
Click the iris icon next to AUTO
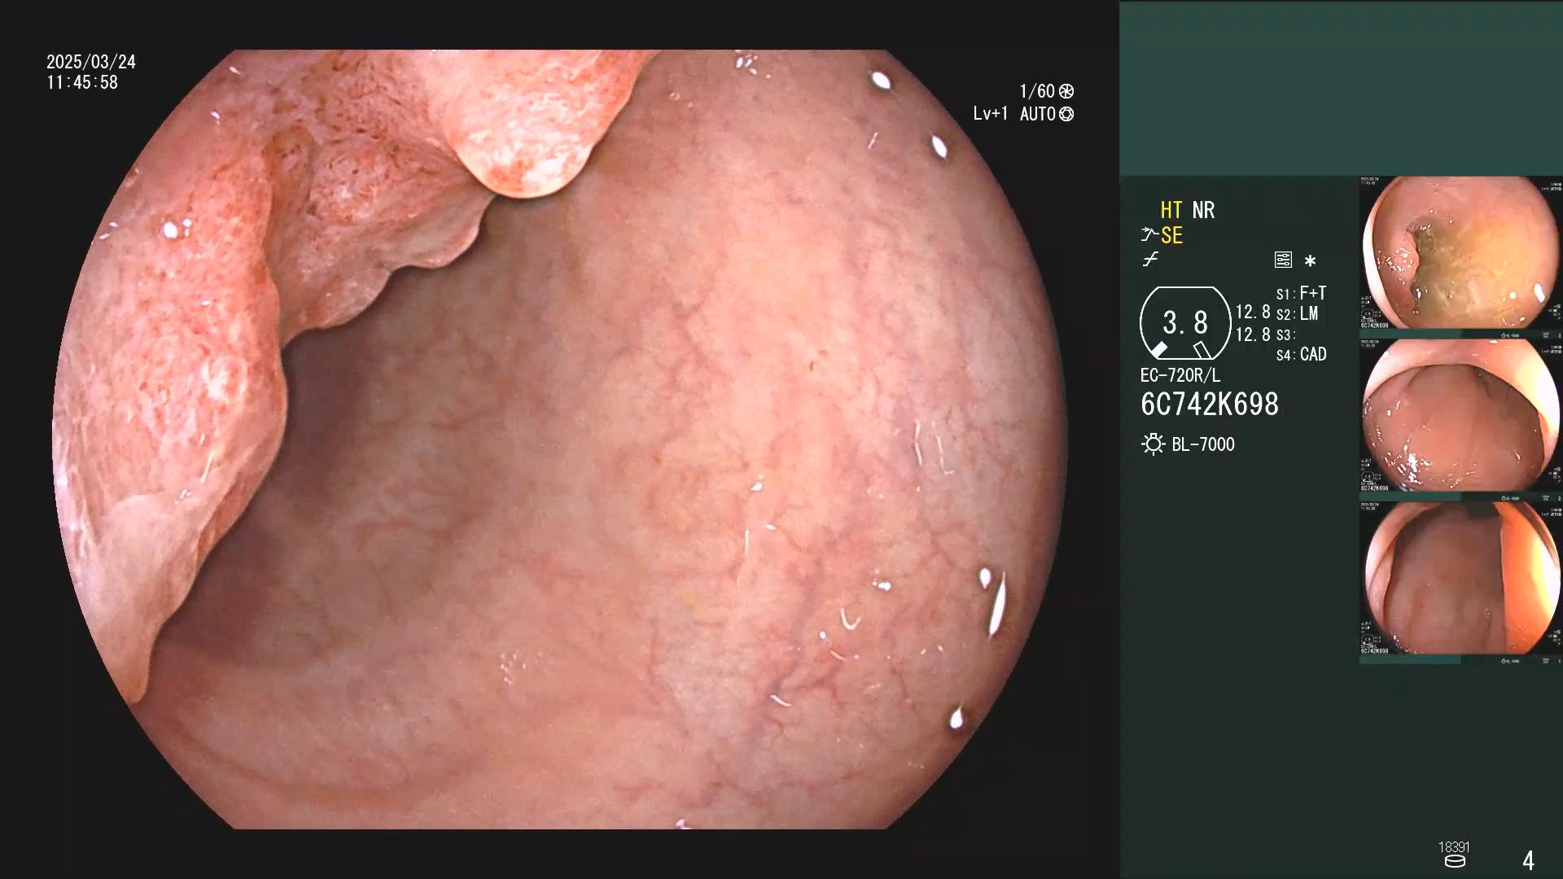[1066, 114]
